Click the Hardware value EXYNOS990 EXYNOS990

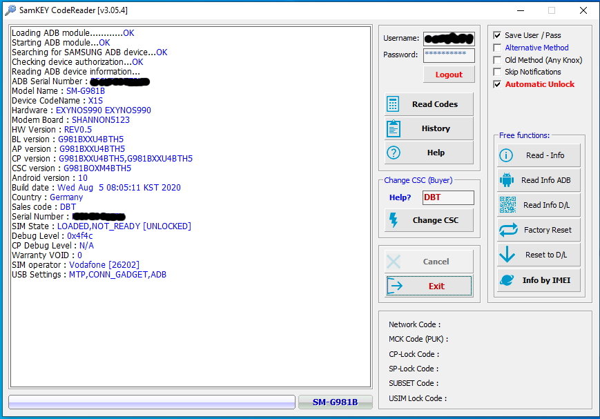coord(104,110)
